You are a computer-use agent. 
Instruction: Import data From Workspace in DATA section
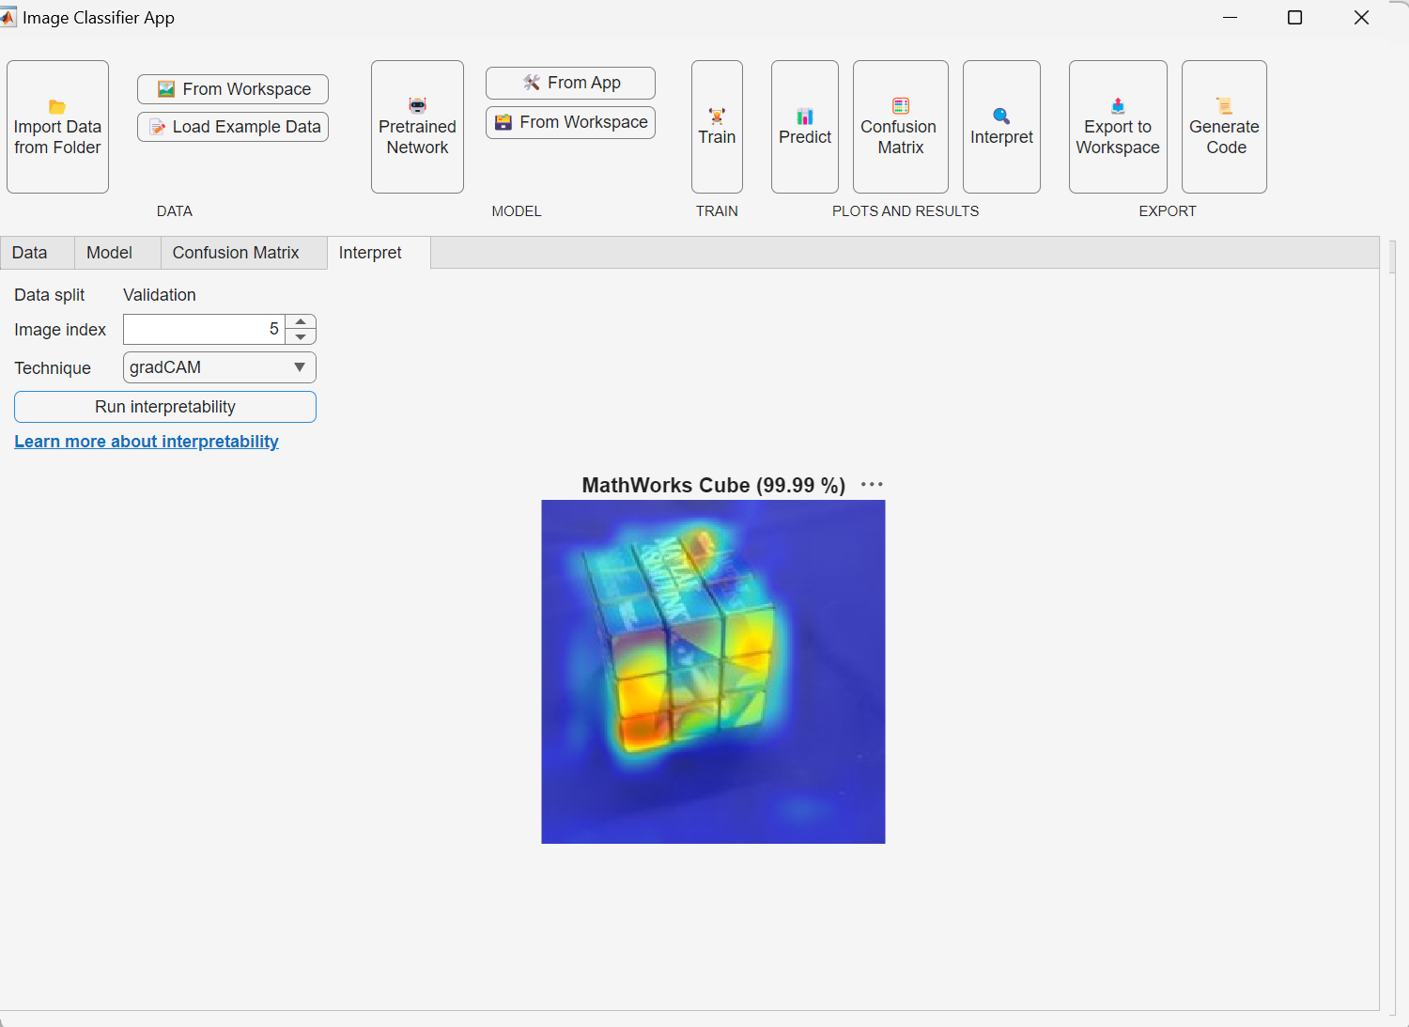pos(233,89)
